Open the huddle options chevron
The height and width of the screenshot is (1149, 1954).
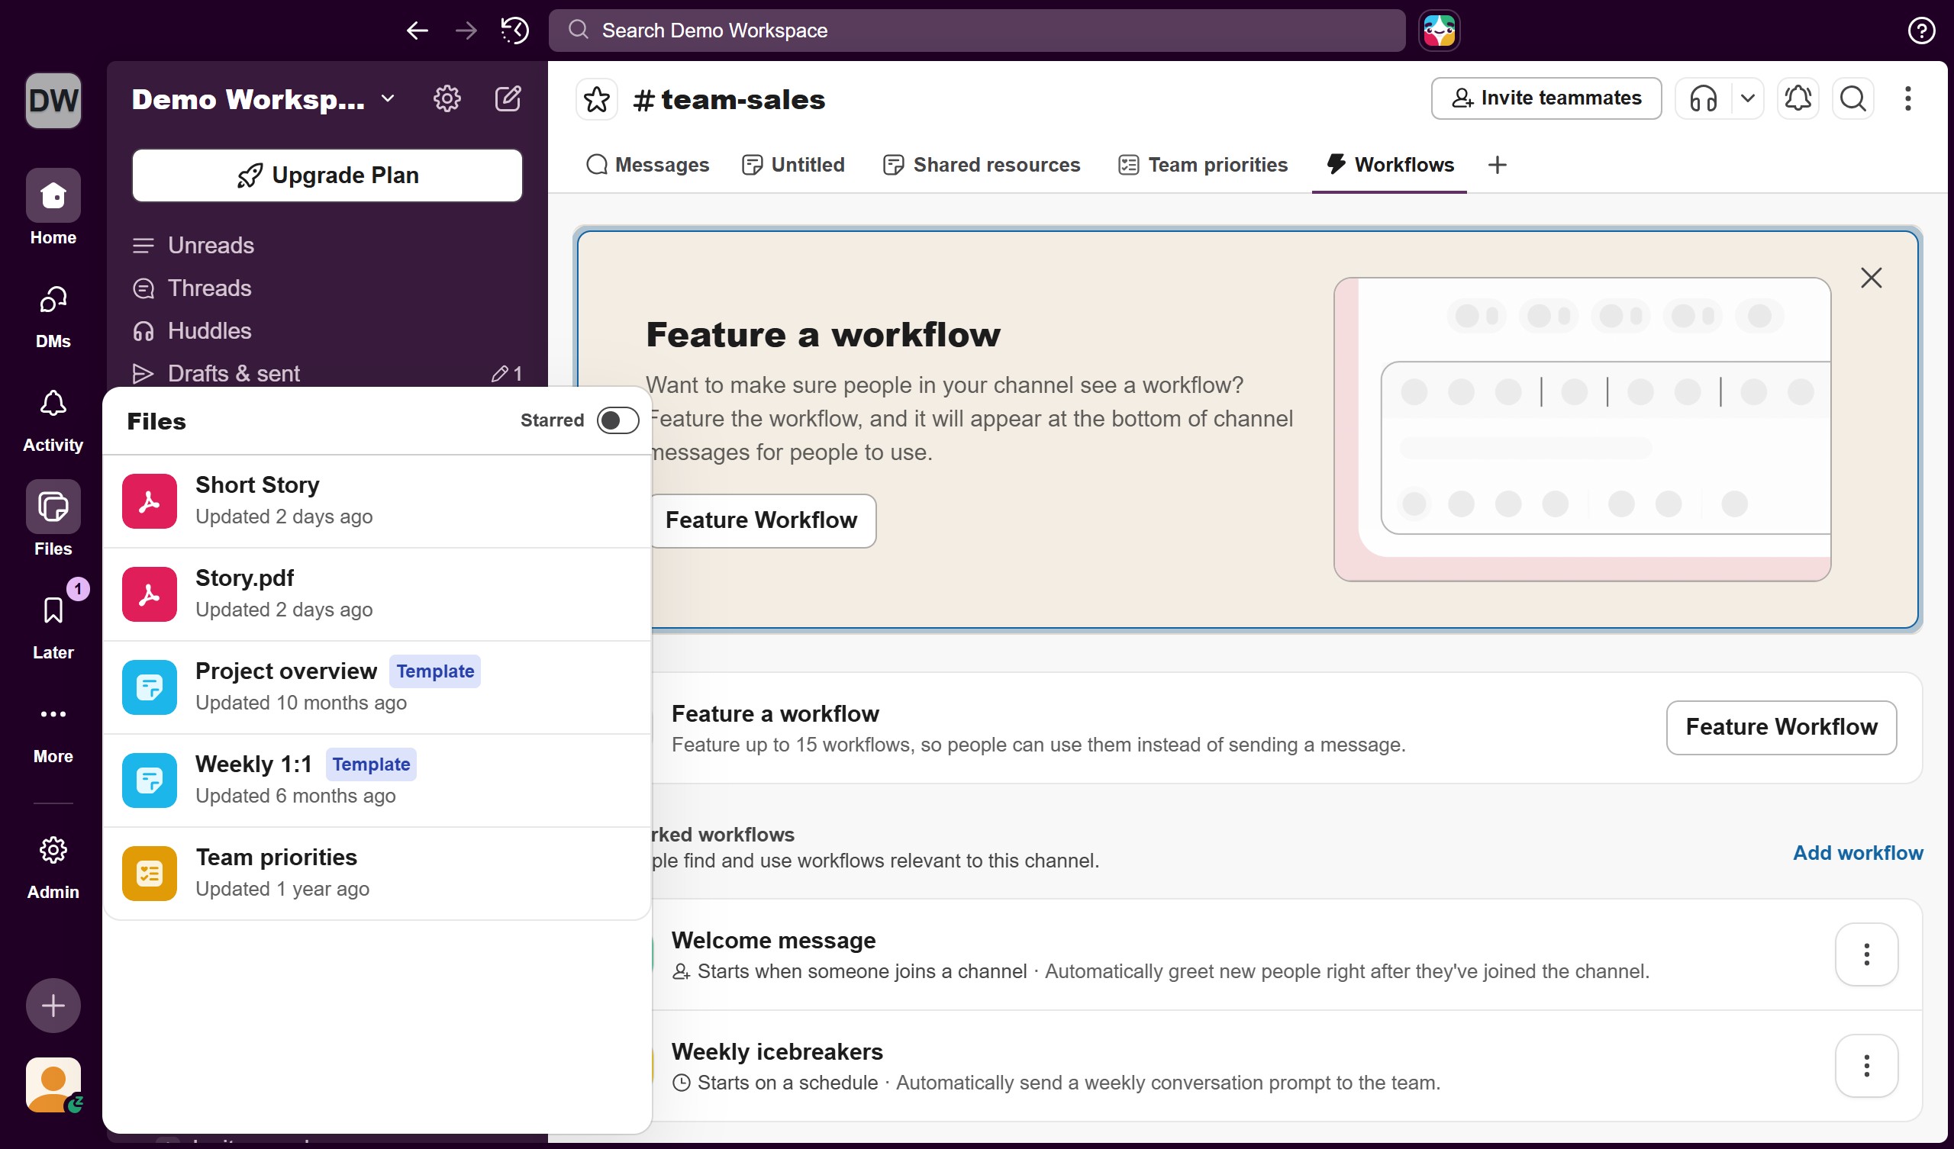coord(1749,98)
